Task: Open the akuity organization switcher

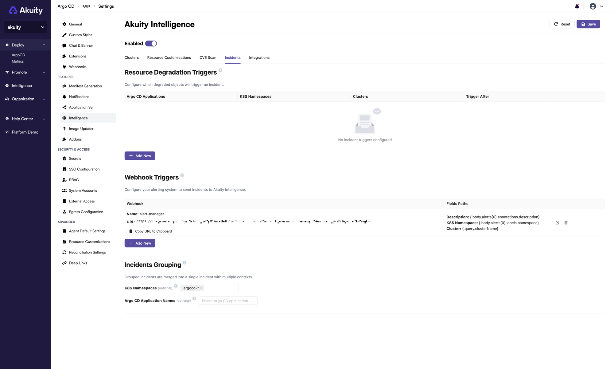Action: (x=25, y=27)
